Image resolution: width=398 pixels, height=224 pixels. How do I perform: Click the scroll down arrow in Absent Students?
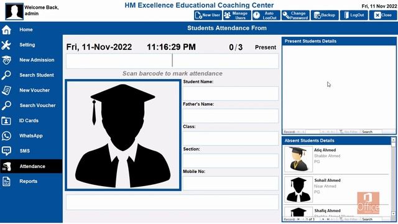point(394,213)
